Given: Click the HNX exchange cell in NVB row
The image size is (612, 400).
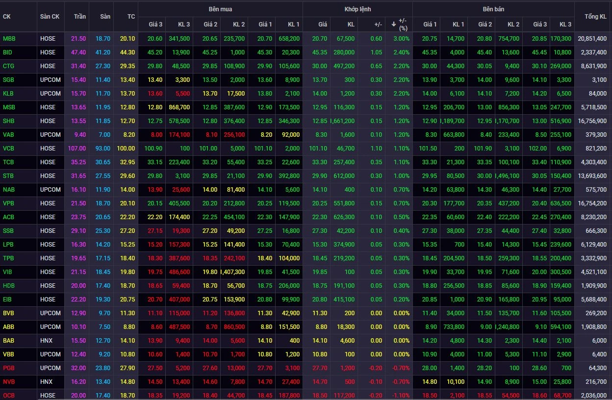Looking at the screenshot, I should (47, 381).
